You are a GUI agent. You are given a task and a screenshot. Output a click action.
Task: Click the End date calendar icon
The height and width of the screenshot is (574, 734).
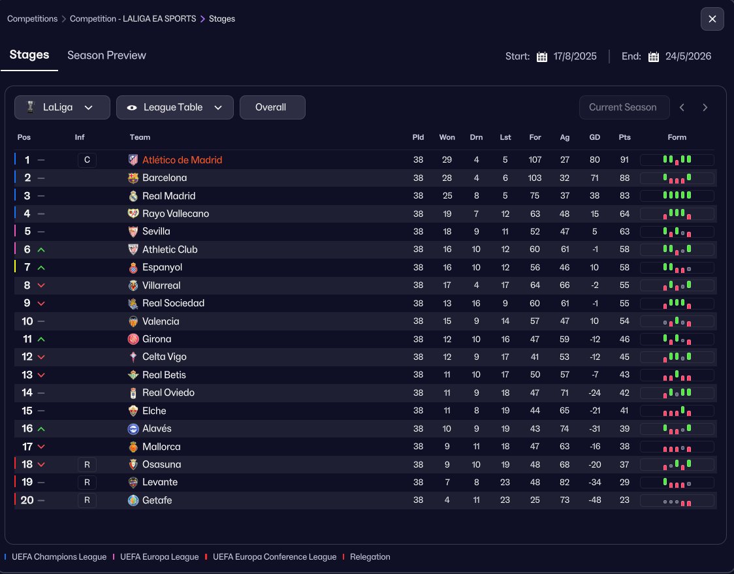653,57
